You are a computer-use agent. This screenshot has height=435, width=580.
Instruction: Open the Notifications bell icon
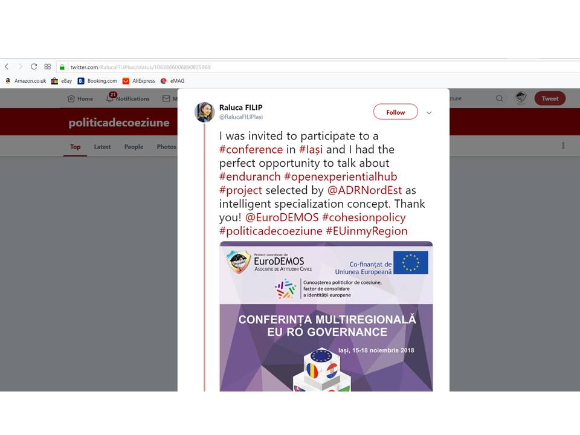110,98
